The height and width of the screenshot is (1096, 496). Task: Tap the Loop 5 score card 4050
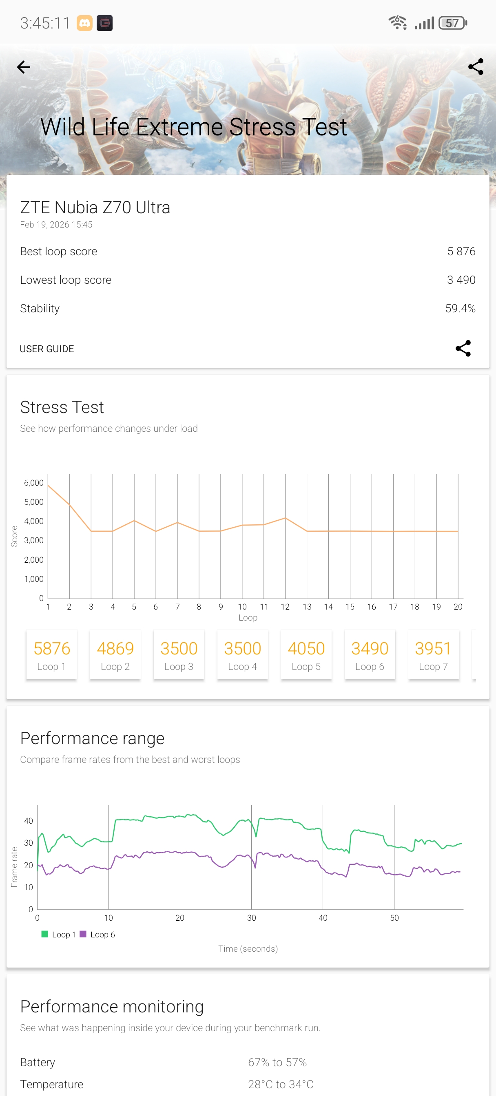(306, 654)
